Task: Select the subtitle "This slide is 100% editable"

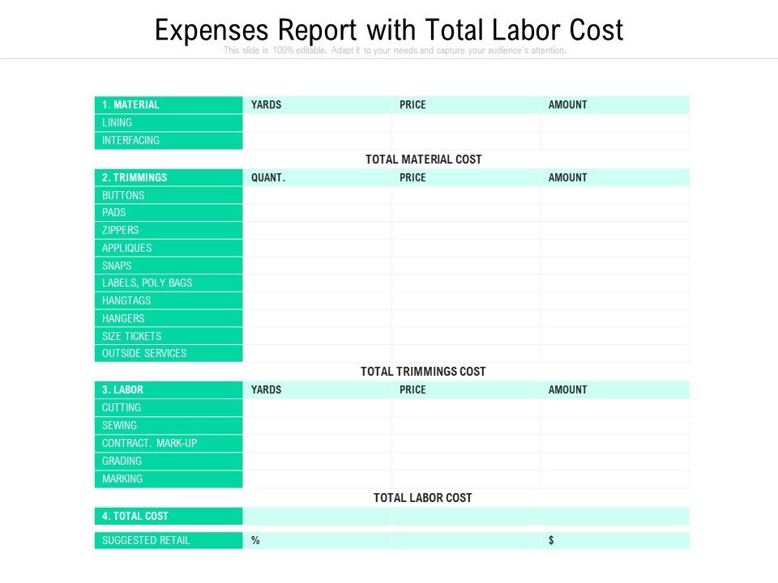Action: pos(275,50)
